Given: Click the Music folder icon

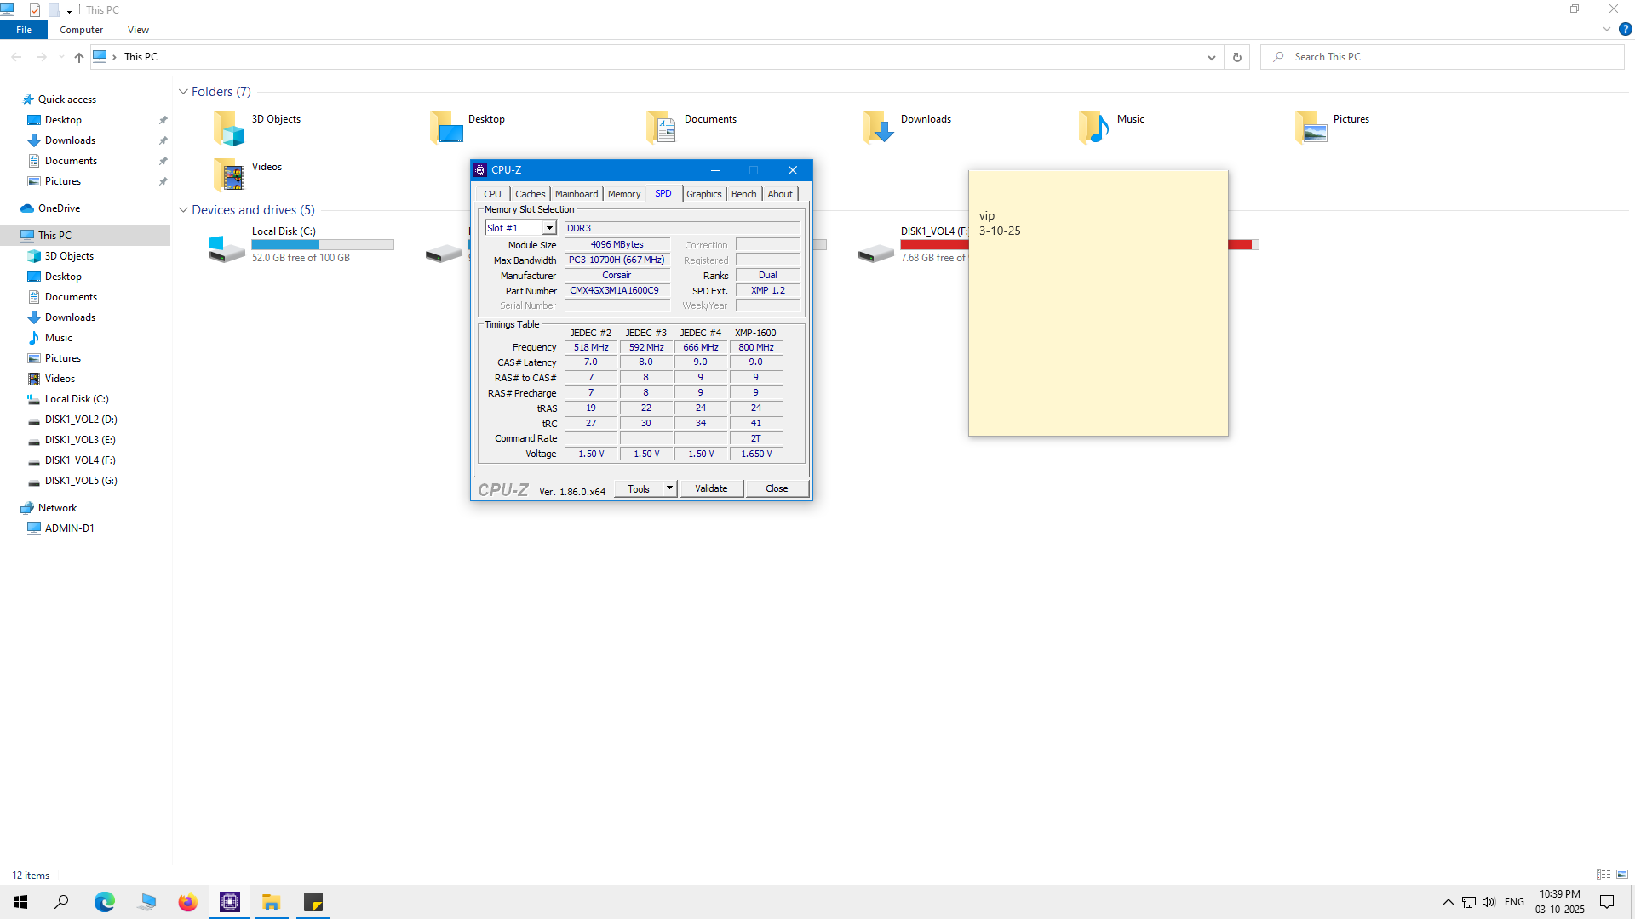Looking at the screenshot, I should [1093, 128].
